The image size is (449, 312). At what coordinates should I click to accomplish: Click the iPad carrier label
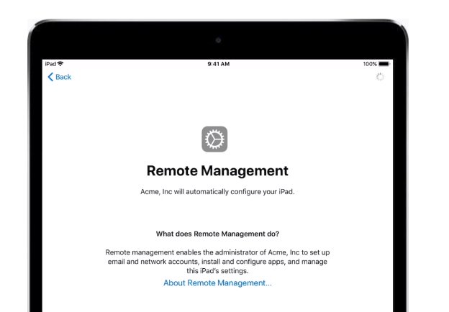tap(50, 64)
